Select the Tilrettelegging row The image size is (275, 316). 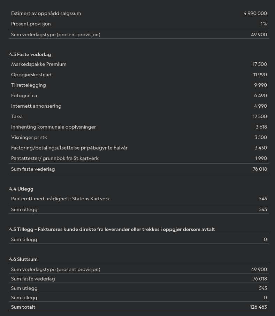click(x=139, y=85)
